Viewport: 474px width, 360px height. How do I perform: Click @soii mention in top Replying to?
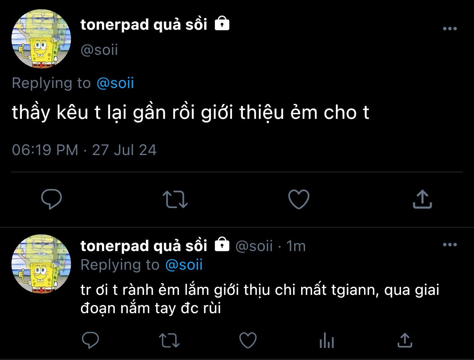[x=115, y=83]
